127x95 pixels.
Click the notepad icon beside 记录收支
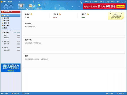coord(3,18)
